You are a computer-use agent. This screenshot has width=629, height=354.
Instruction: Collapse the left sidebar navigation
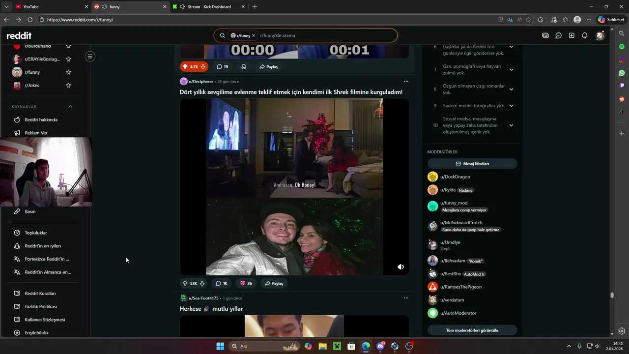pos(90,57)
